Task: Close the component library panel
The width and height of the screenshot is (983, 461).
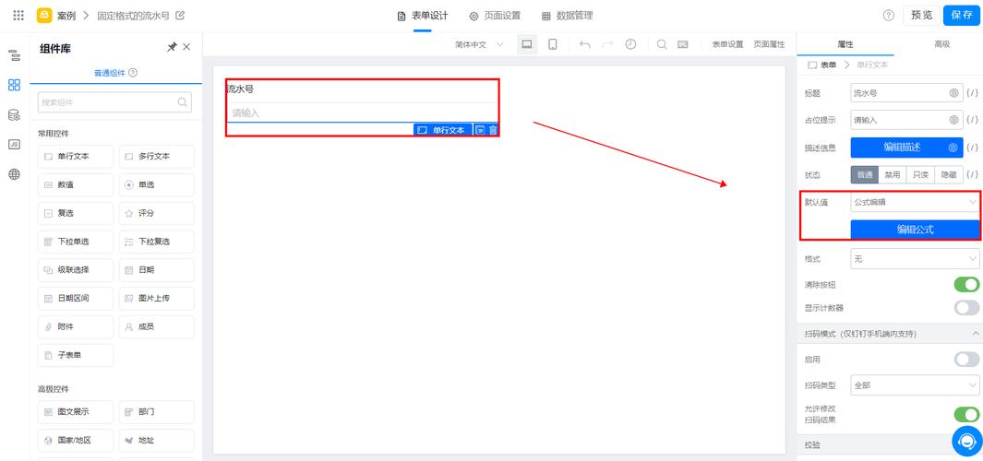Action: (186, 47)
